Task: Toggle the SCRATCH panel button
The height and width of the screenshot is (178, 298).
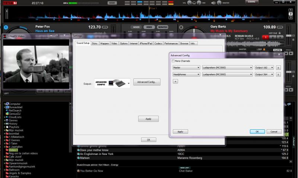Action: 163,27
